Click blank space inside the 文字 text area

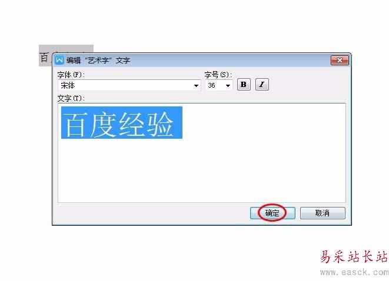(x=201, y=171)
